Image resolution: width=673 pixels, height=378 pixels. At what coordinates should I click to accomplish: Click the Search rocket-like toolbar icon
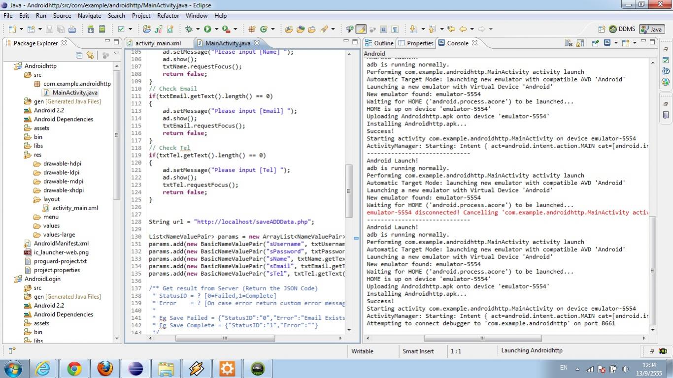coord(324,29)
